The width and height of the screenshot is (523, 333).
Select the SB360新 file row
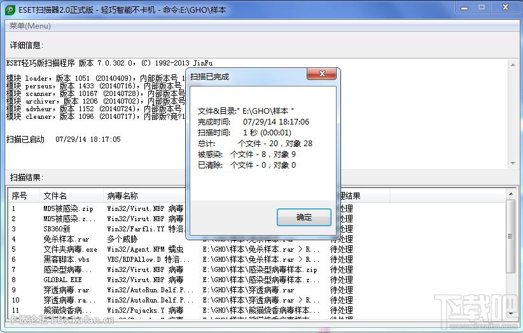tap(57, 229)
